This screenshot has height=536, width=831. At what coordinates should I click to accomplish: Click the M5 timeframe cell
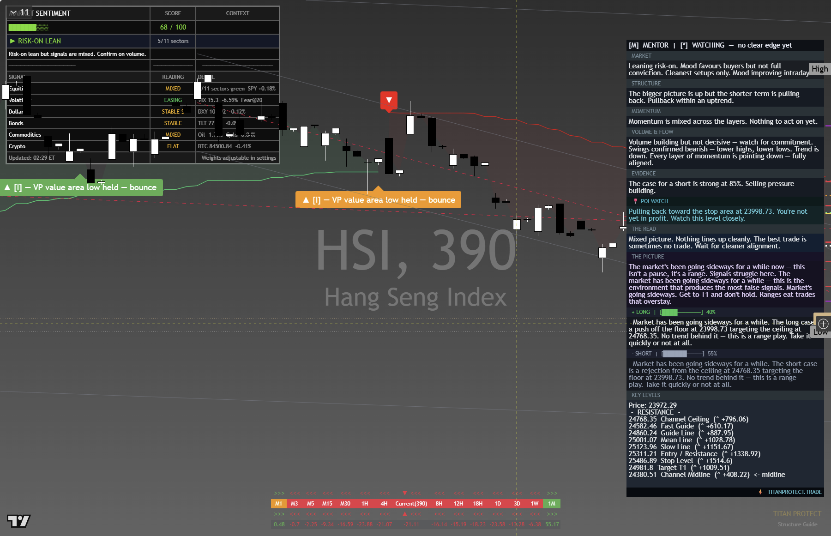(311, 504)
